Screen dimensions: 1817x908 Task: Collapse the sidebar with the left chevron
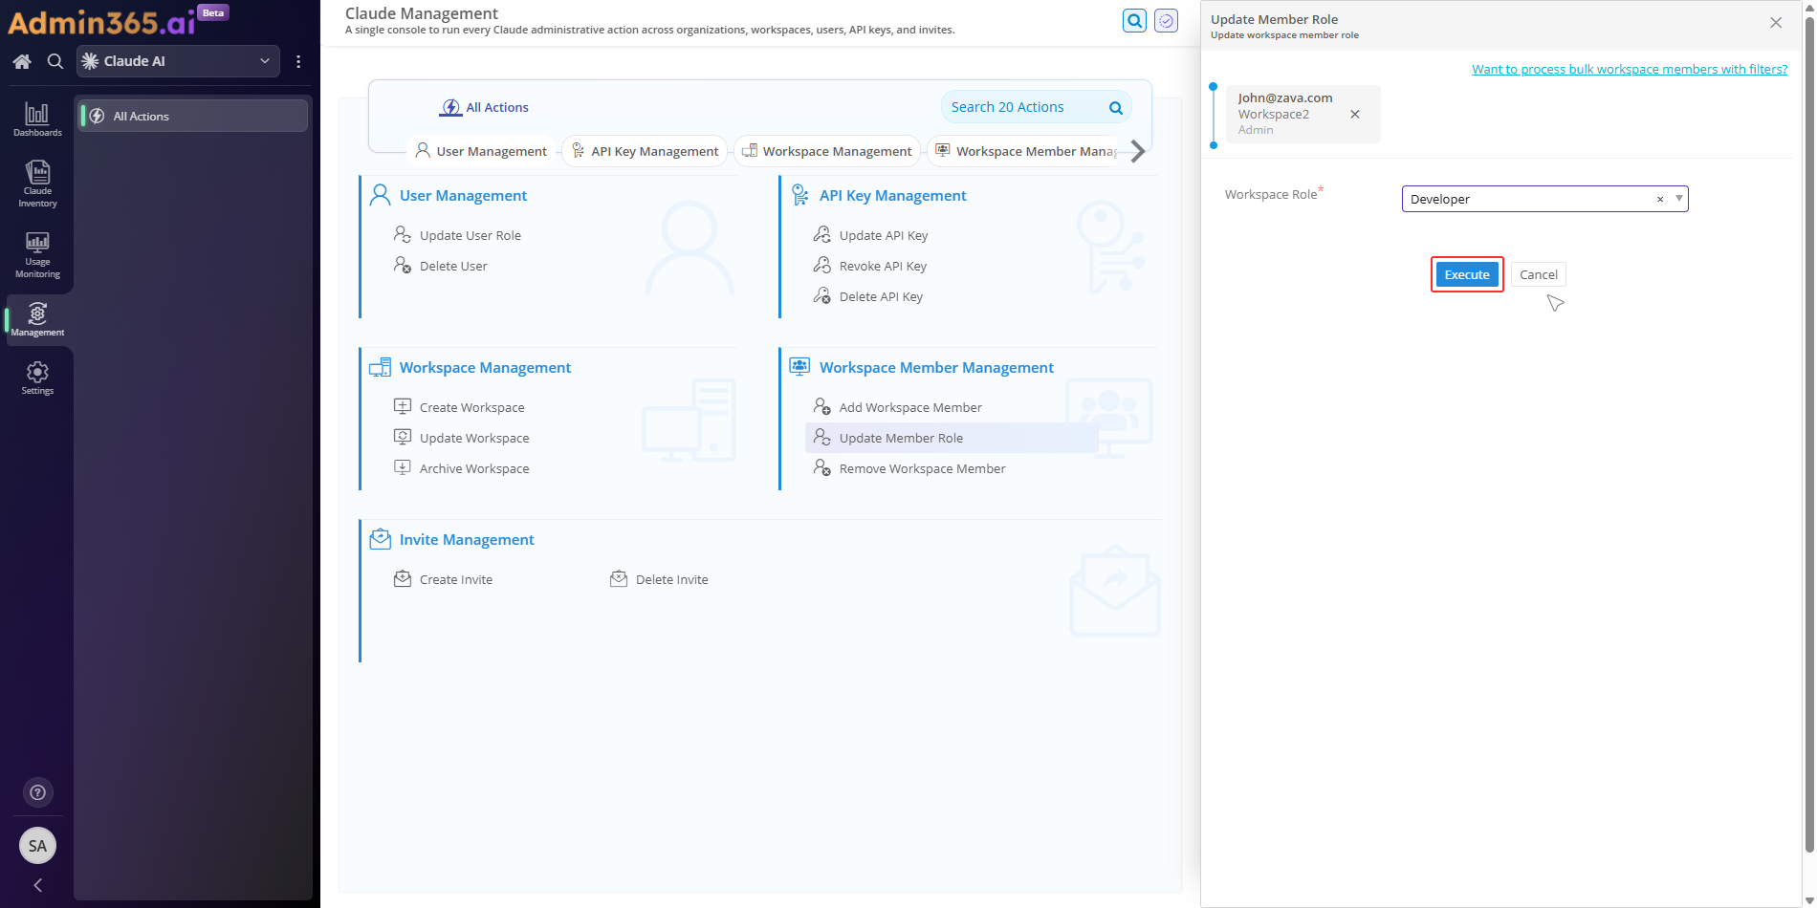point(37,885)
